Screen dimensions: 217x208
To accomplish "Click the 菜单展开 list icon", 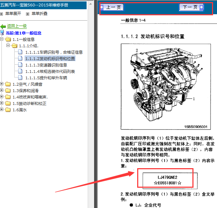I will coord(1,14).
